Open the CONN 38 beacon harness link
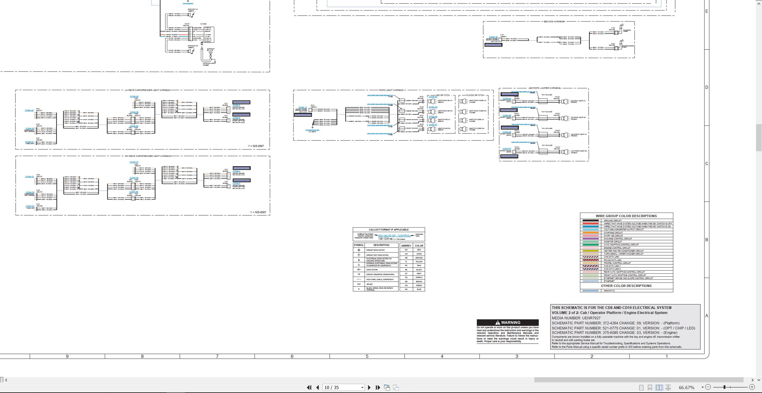This screenshot has width=762, height=393. tap(493, 37)
